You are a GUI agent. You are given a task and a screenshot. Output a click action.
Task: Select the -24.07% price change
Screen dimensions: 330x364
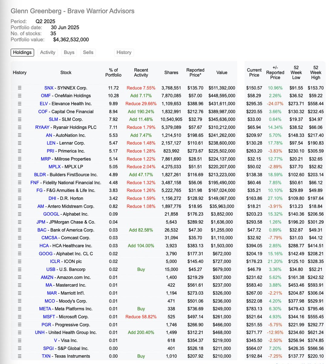[275, 104]
